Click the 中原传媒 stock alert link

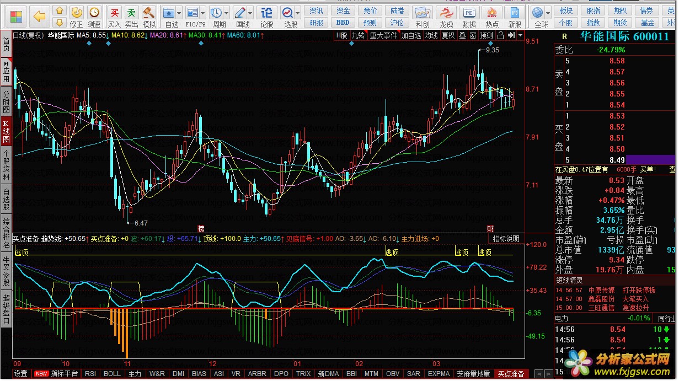click(x=601, y=290)
